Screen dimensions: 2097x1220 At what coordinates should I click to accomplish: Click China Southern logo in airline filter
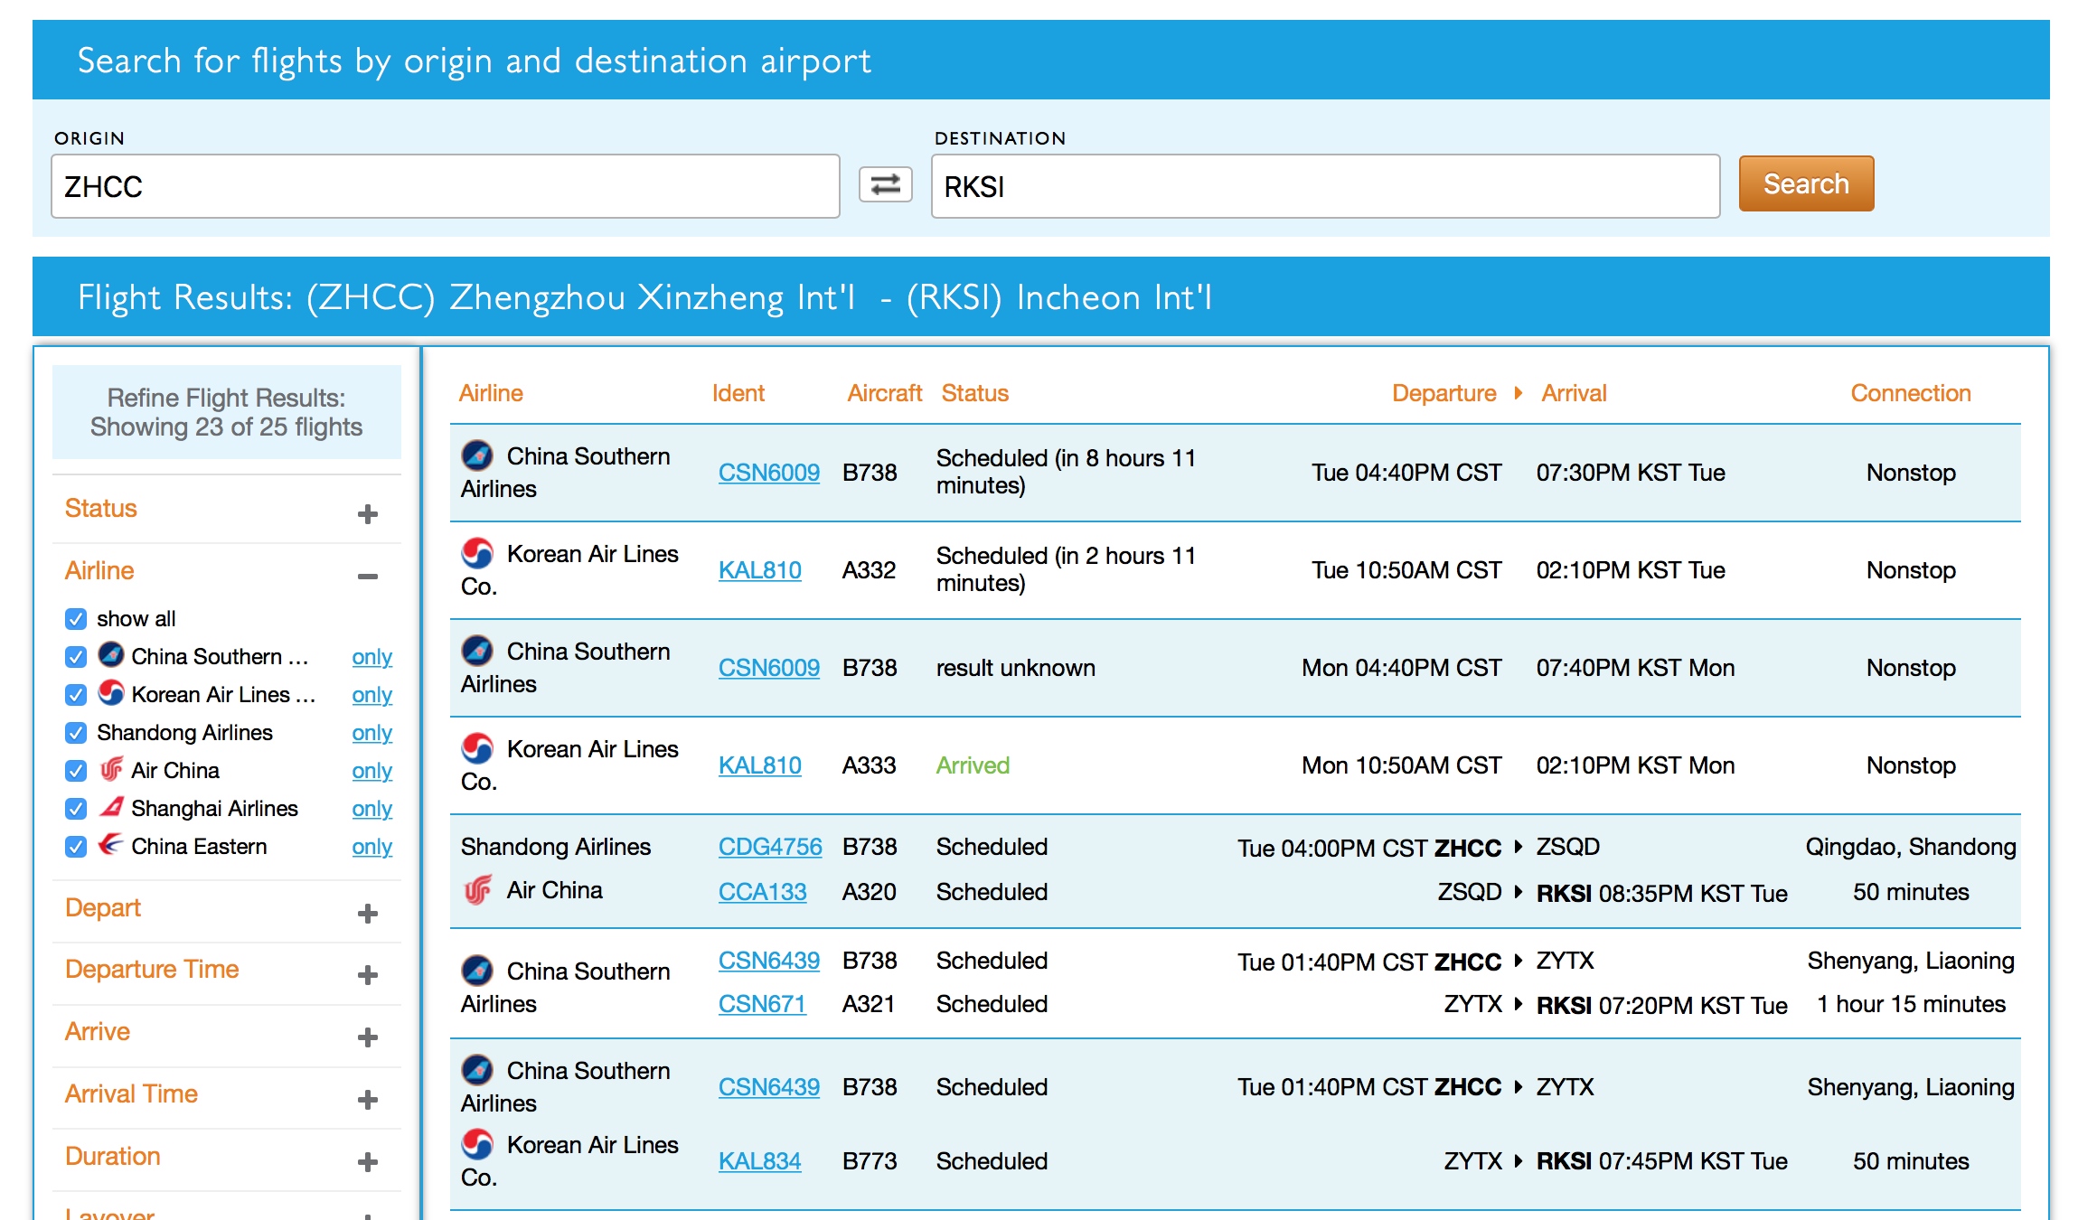(x=111, y=654)
